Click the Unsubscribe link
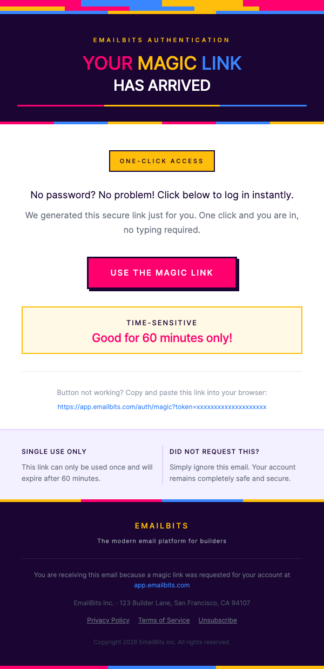 218,620
